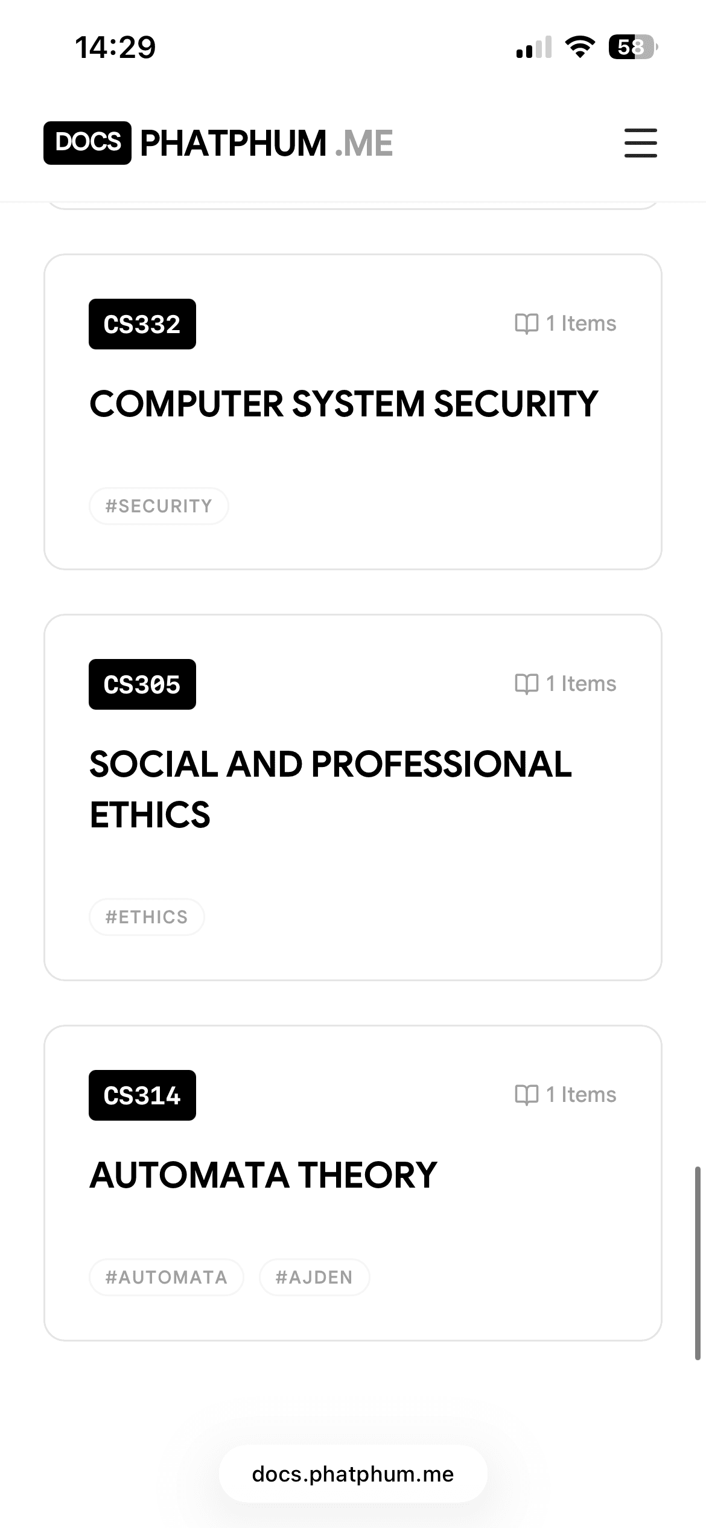The image size is (706, 1528).
Task: Tap the Wi-Fi status icon
Action: (x=579, y=47)
